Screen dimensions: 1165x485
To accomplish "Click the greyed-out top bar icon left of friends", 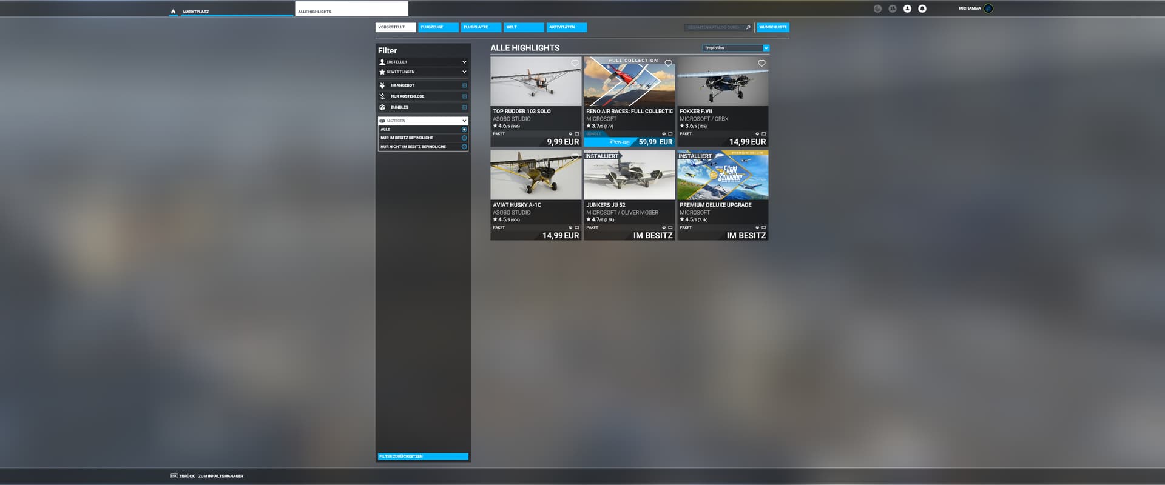I will click(877, 8).
